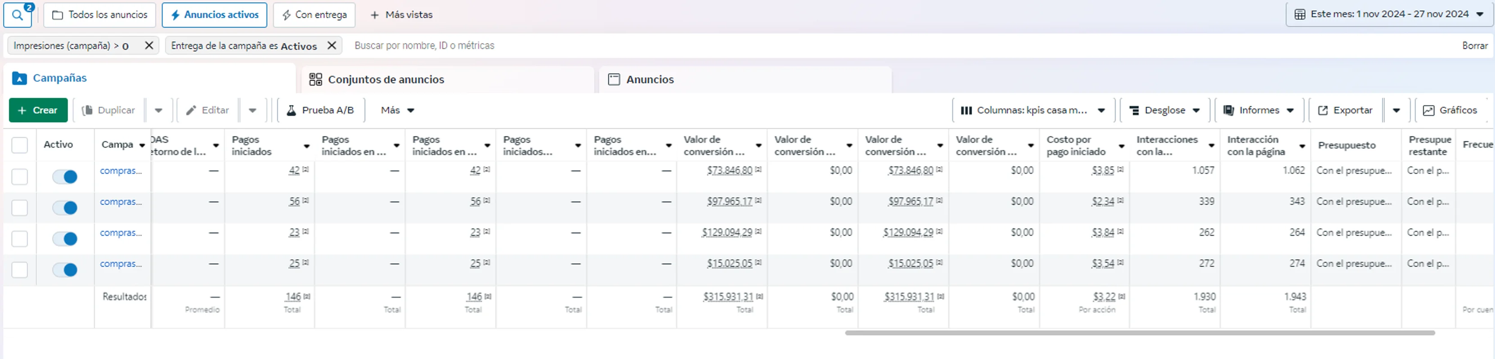Click the flask icon for Prueba A/B
This screenshot has width=1495, height=359.
tap(291, 110)
